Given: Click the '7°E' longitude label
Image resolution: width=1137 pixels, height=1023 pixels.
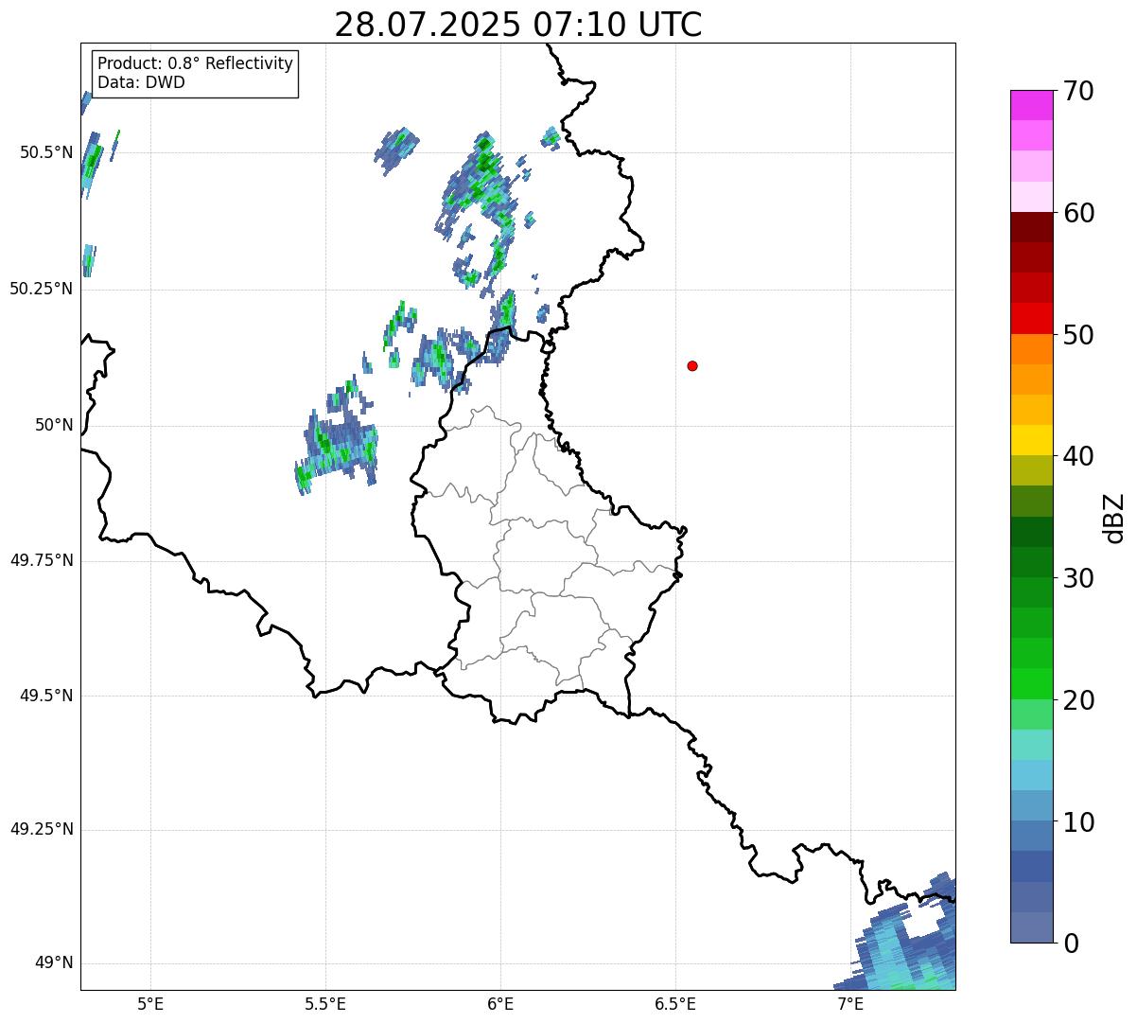Looking at the screenshot, I should pos(850,1003).
